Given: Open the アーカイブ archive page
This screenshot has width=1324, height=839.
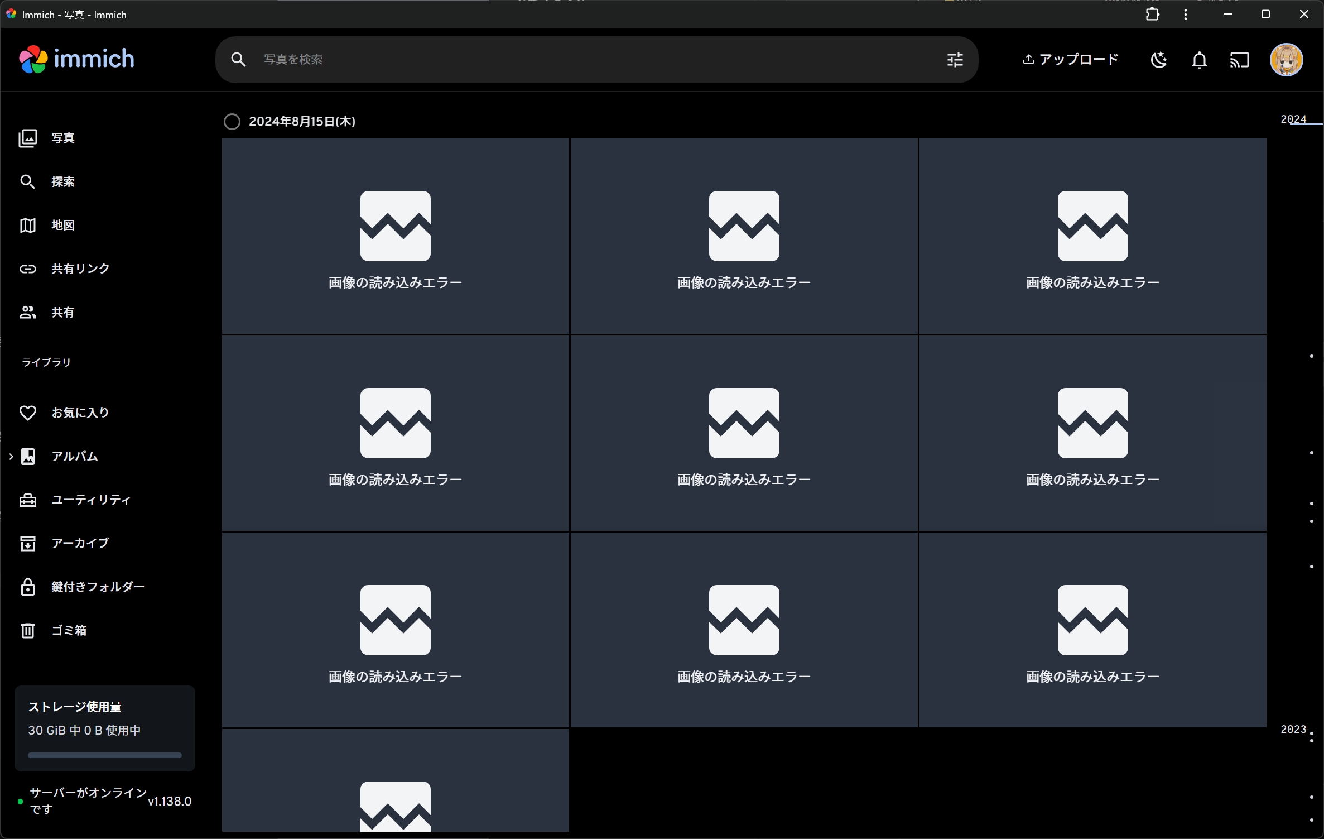Looking at the screenshot, I should coord(80,544).
